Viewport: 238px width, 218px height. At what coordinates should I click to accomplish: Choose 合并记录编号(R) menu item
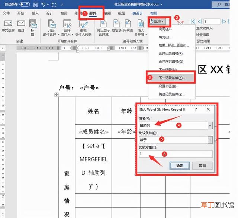(172, 54)
